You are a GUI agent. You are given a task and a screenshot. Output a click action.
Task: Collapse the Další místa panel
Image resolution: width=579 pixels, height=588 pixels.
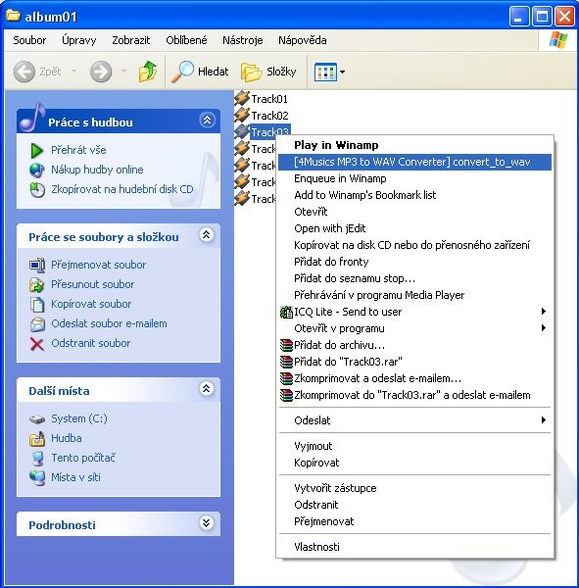(x=207, y=388)
